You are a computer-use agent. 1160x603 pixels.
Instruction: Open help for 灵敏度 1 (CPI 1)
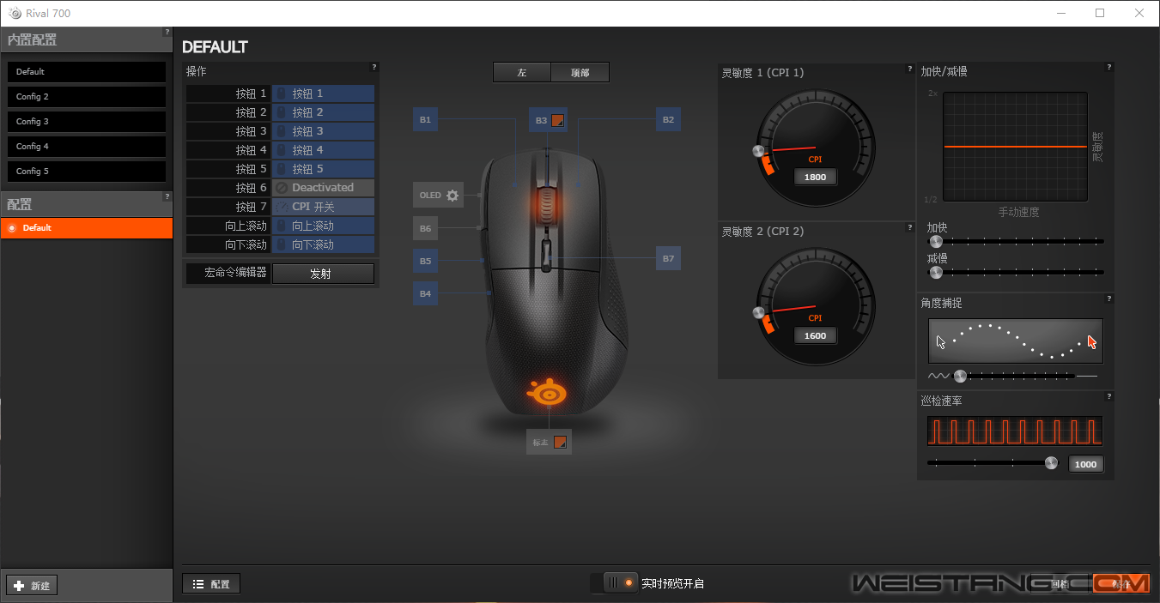point(910,69)
